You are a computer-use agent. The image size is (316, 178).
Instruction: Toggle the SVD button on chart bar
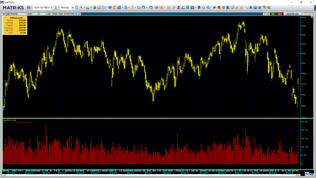[x=61, y=14]
